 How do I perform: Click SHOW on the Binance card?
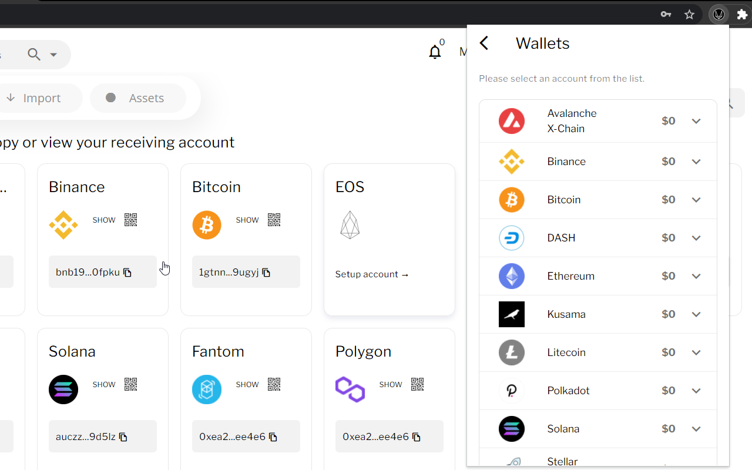click(x=104, y=220)
